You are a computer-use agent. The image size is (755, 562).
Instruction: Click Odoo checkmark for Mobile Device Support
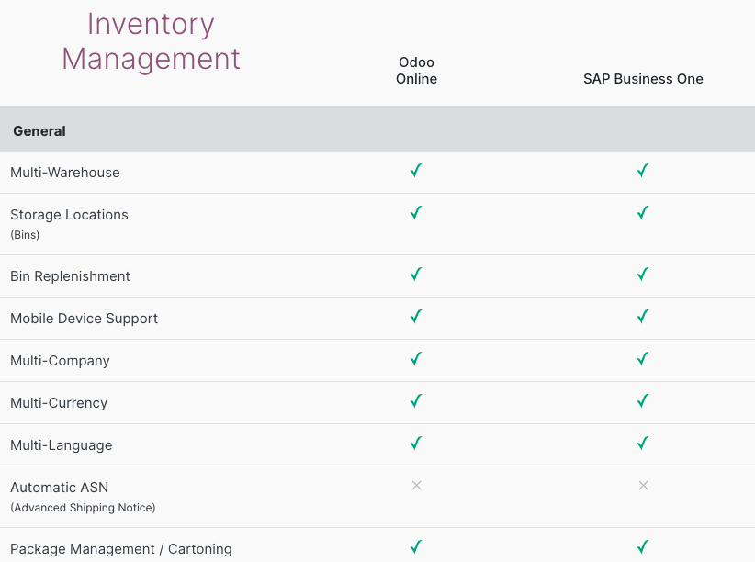416,317
